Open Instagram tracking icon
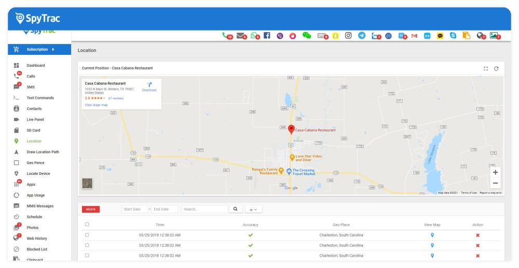The height and width of the screenshot is (268, 519). click(x=348, y=36)
